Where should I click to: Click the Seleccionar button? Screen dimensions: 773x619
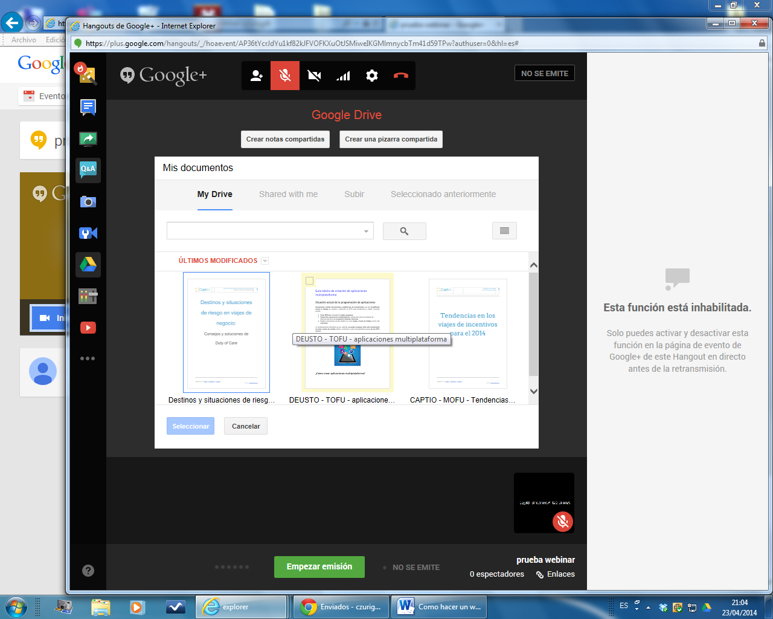pos(190,426)
